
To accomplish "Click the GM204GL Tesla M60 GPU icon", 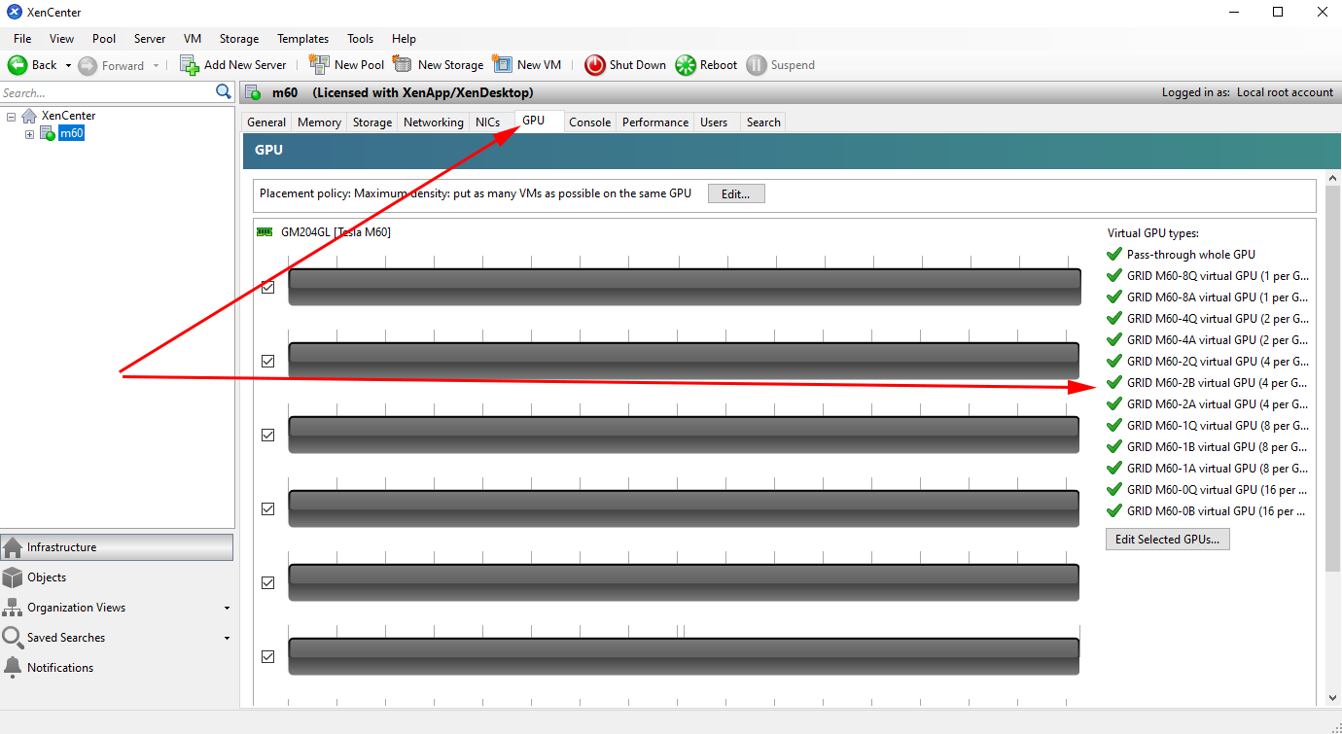I will click(x=264, y=232).
